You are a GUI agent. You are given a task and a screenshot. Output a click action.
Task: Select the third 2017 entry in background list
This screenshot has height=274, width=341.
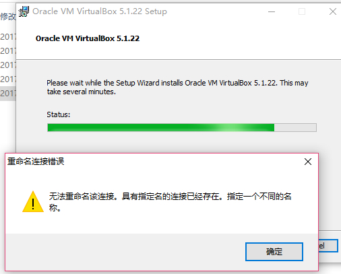(x=8, y=65)
